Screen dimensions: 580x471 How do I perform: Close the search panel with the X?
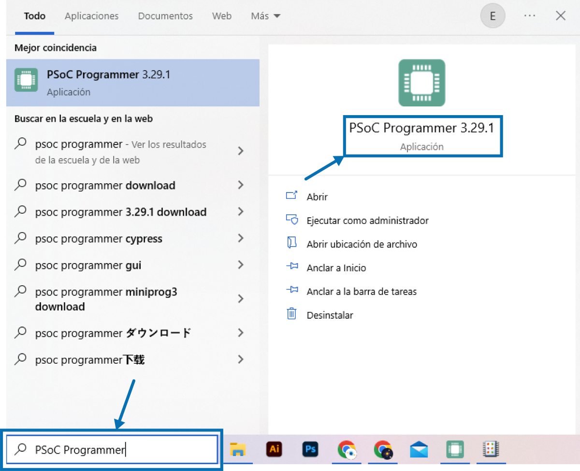pos(561,16)
